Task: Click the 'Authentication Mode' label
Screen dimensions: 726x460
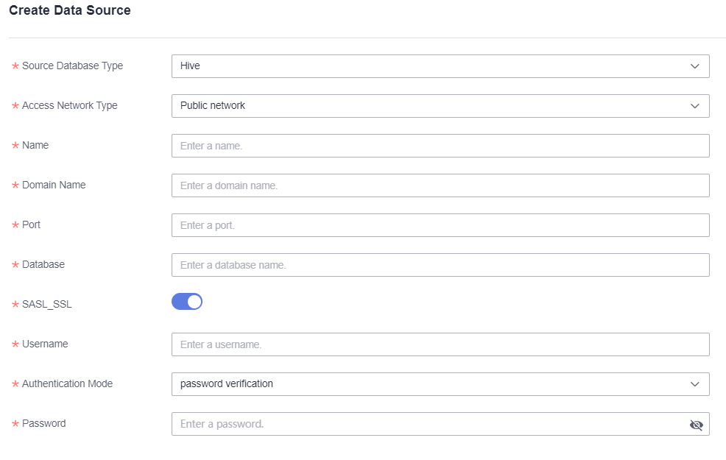Action: (x=67, y=383)
